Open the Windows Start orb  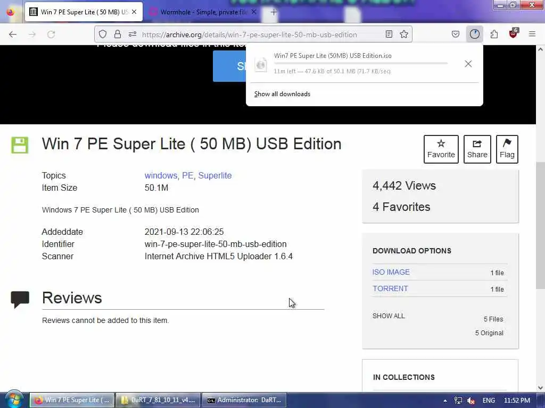(13, 399)
